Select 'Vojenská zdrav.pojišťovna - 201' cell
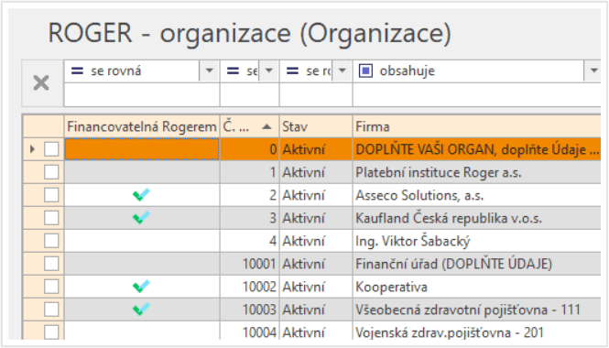Image resolution: width=609 pixels, height=348 pixels. 477,331
